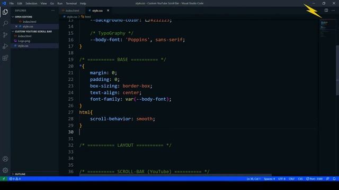Click the VS Code logo icon
339x190 pixels.
point(4,3)
